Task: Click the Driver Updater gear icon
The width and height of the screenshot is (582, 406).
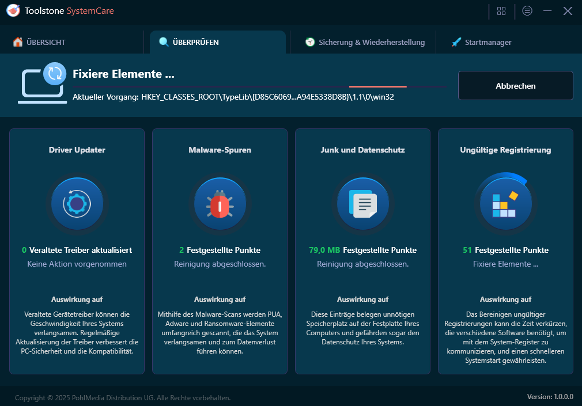Action: tap(77, 204)
